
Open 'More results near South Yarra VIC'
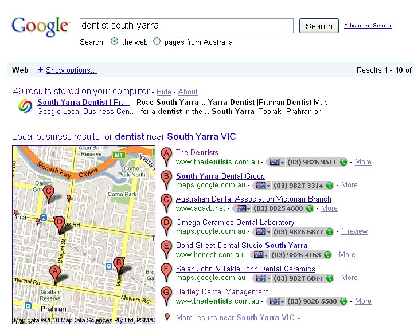pyautogui.click(x=238, y=318)
